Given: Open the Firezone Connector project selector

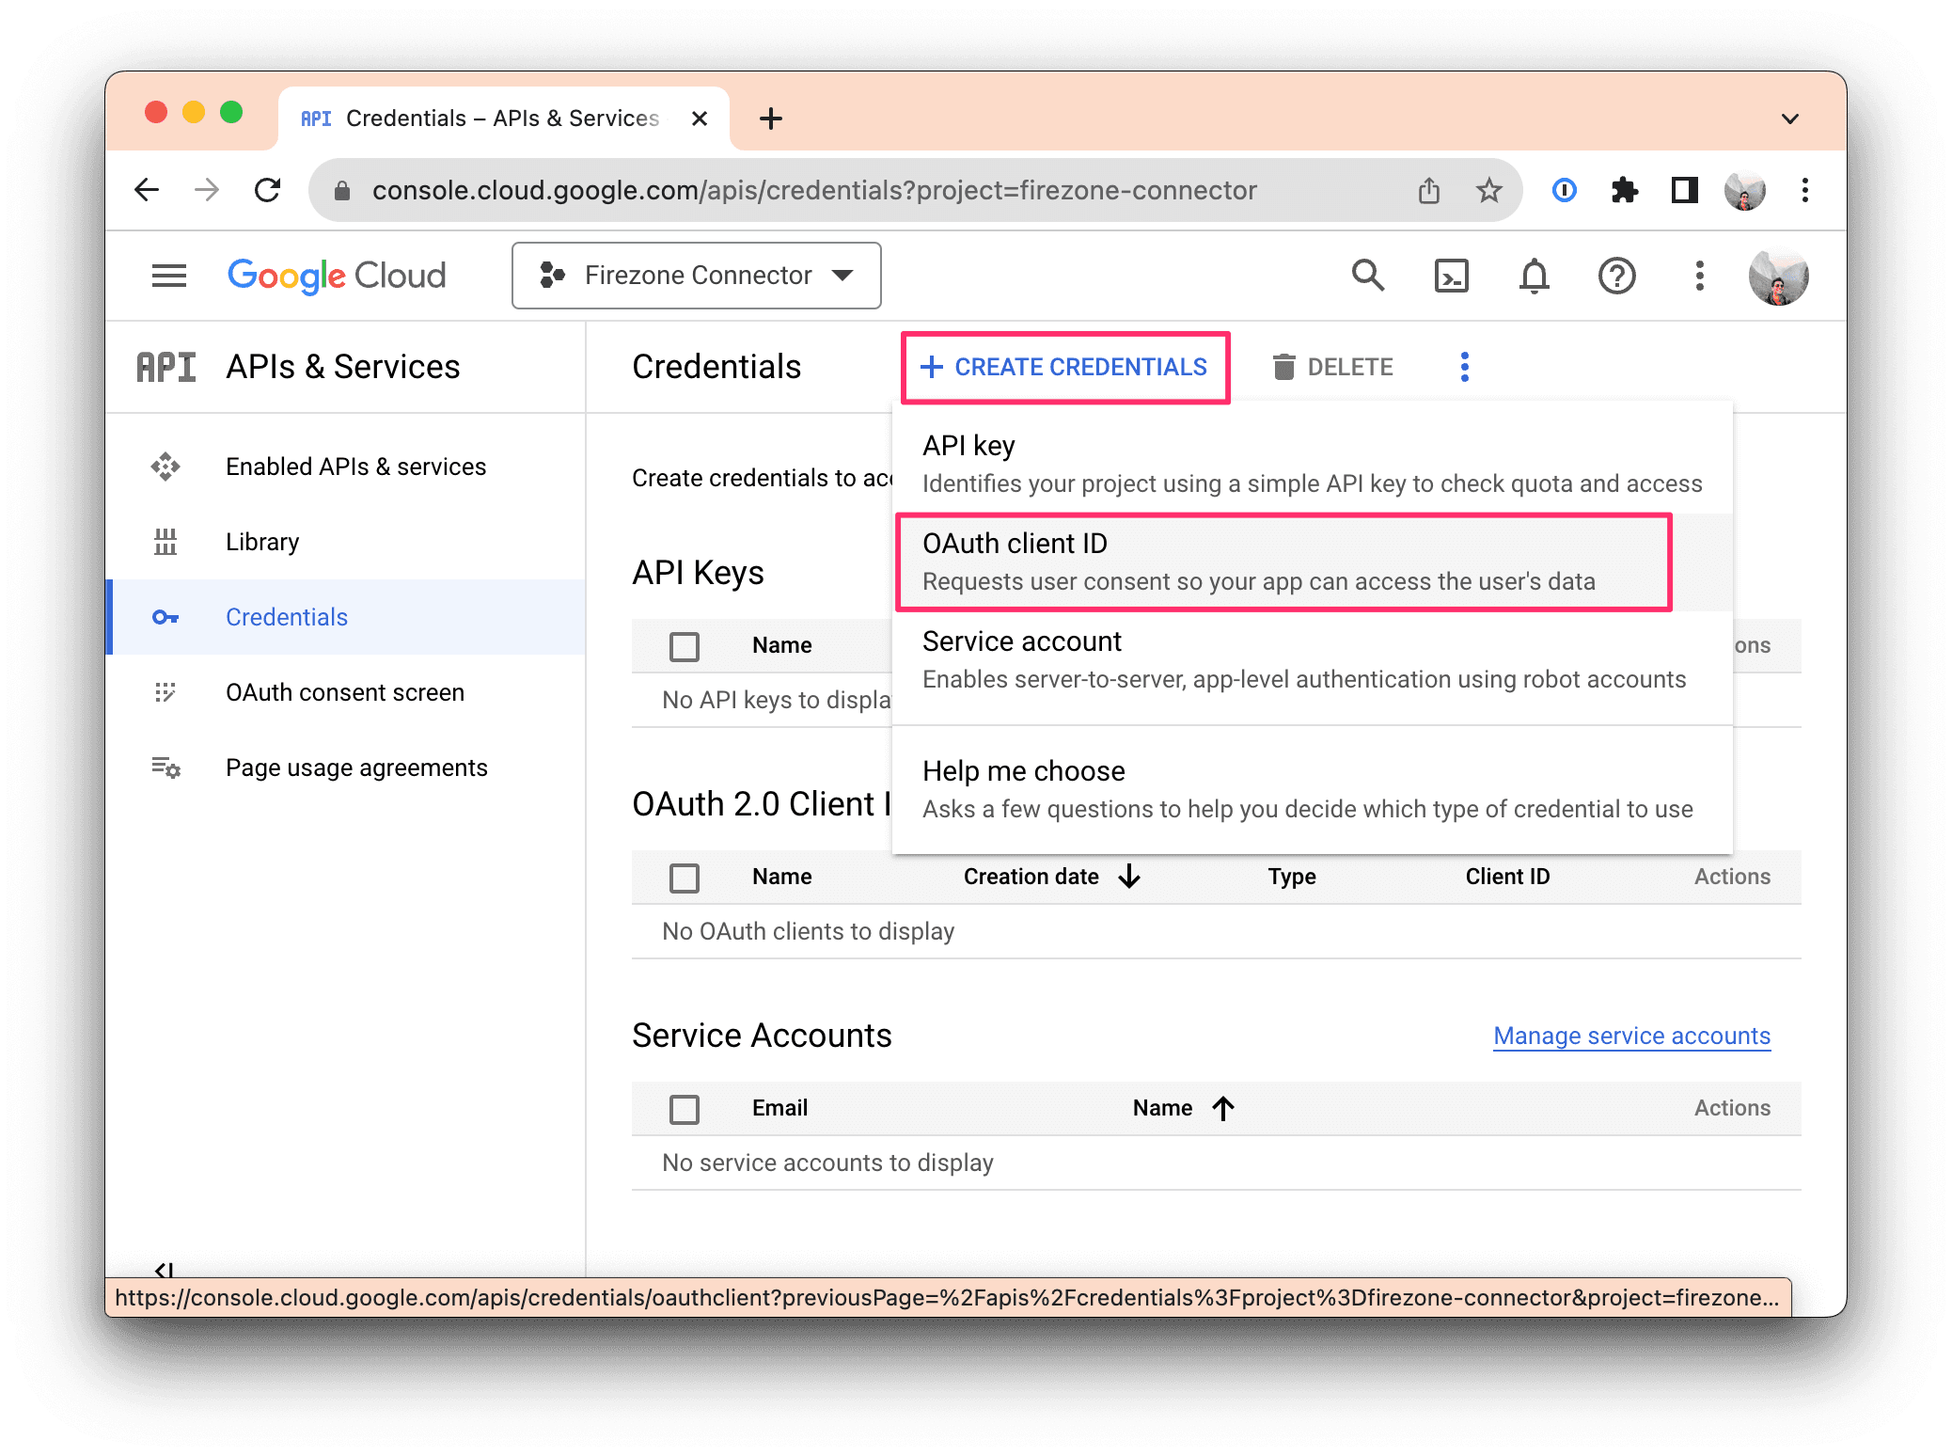Looking at the screenshot, I should (x=696, y=276).
